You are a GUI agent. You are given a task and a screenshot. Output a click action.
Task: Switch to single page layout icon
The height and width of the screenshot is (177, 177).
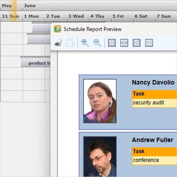click(x=137, y=43)
